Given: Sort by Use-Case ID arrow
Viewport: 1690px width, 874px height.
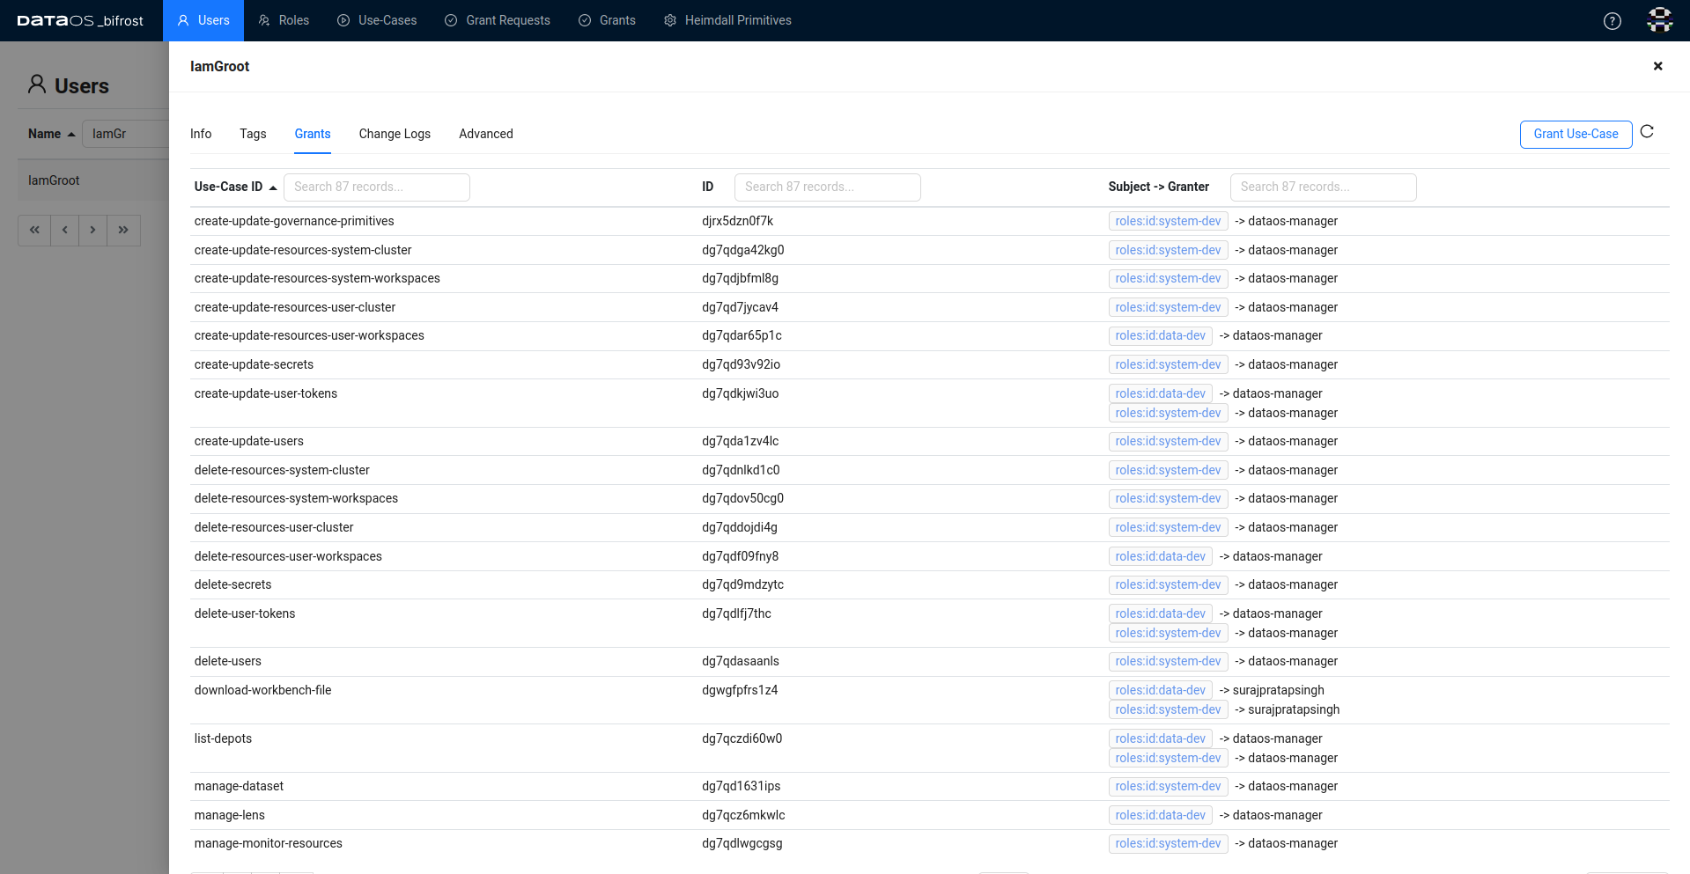Looking at the screenshot, I should tap(273, 187).
